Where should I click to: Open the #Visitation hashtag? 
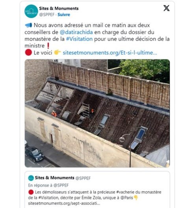point(79,39)
